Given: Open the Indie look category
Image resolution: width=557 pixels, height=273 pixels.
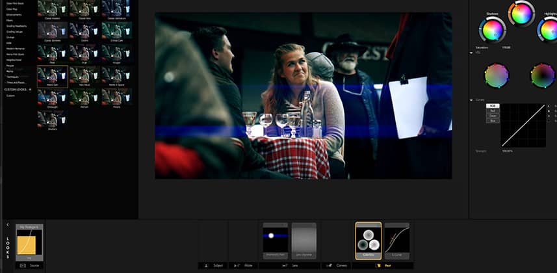Looking at the screenshot, I should coord(9,43).
